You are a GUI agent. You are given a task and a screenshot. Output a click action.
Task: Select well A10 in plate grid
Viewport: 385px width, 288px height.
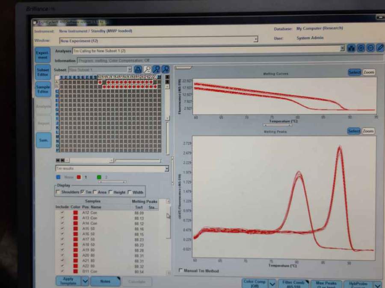(x=100, y=82)
